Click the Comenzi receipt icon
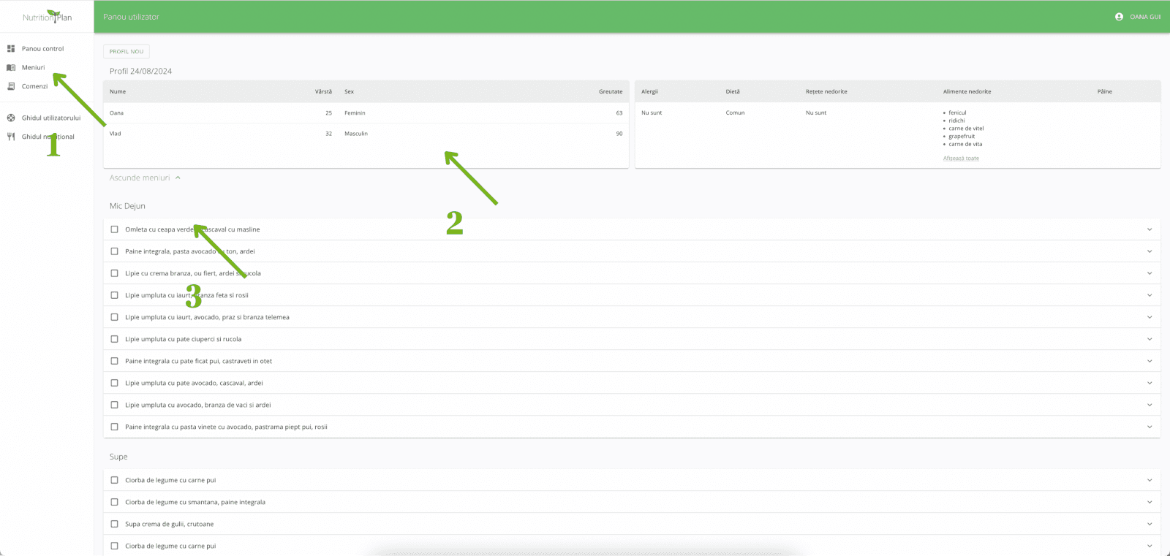1170x556 pixels. pyautogui.click(x=11, y=86)
